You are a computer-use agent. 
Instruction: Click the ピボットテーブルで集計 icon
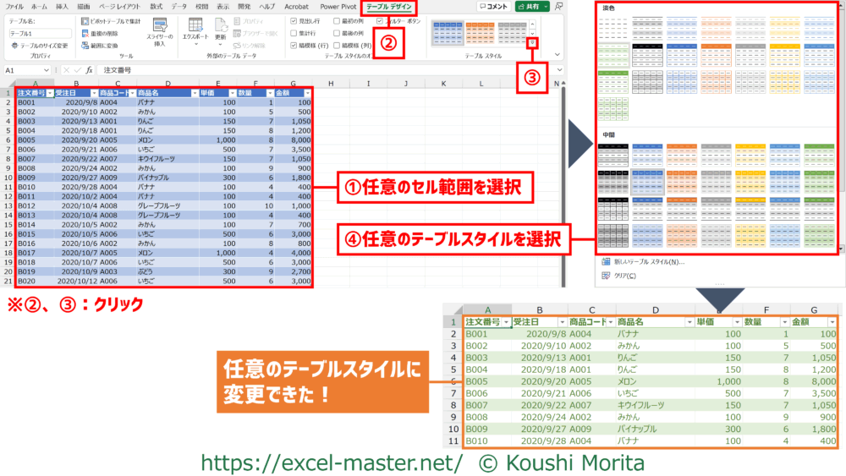click(x=85, y=19)
